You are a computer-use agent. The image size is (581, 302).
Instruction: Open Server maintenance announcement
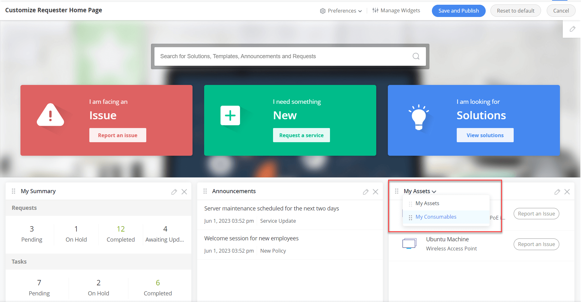[271, 209]
